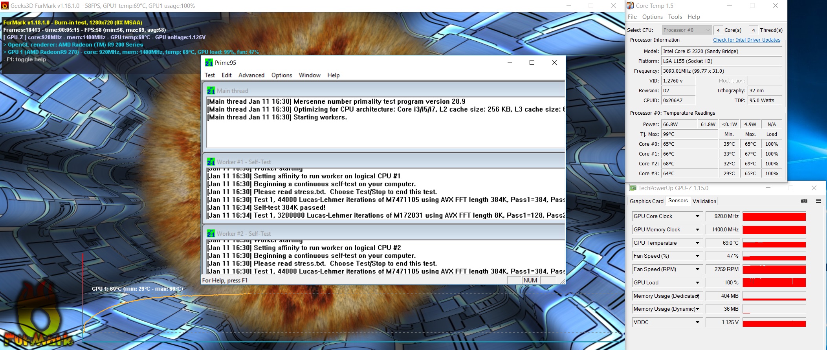Click the Core #1 max temperature 67°C

(750, 154)
